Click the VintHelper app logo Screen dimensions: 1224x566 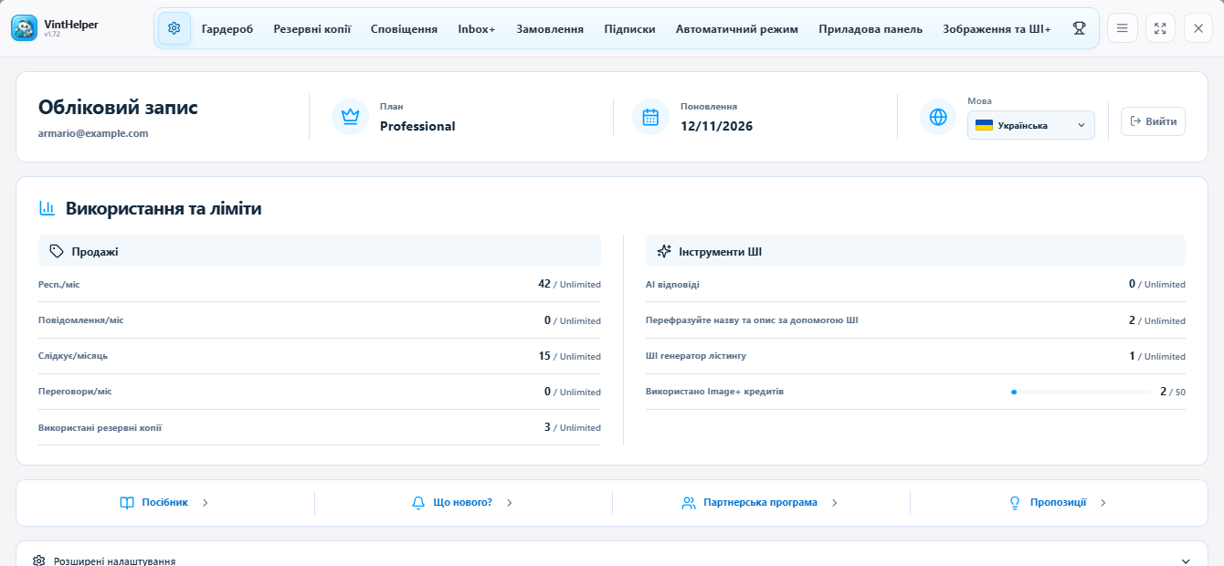tap(25, 28)
